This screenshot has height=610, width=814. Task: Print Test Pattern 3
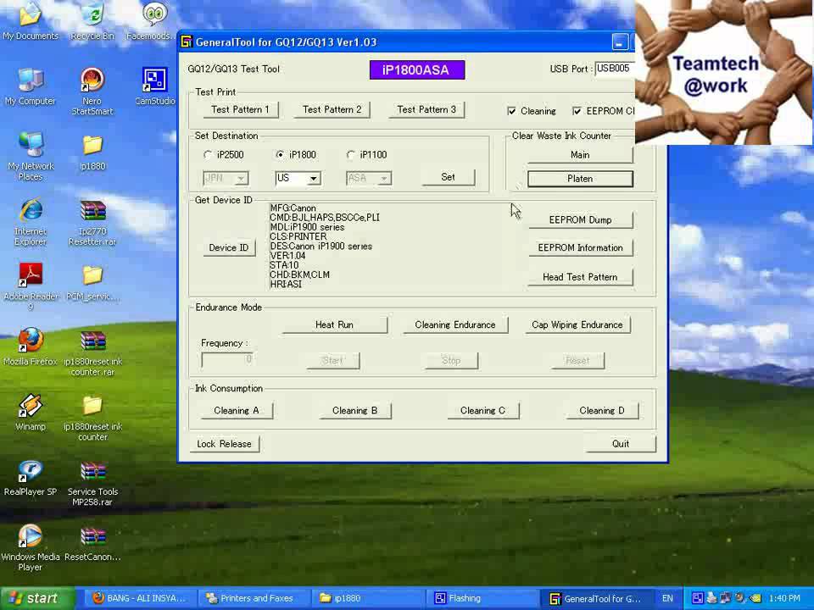pos(427,109)
